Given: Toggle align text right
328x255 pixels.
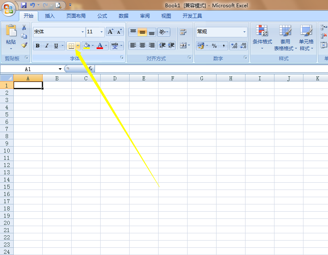Looking at the screenshot, I should 151,45.
